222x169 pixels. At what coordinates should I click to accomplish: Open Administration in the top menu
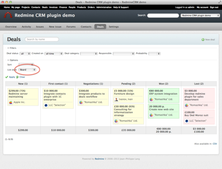coord(104,7)
